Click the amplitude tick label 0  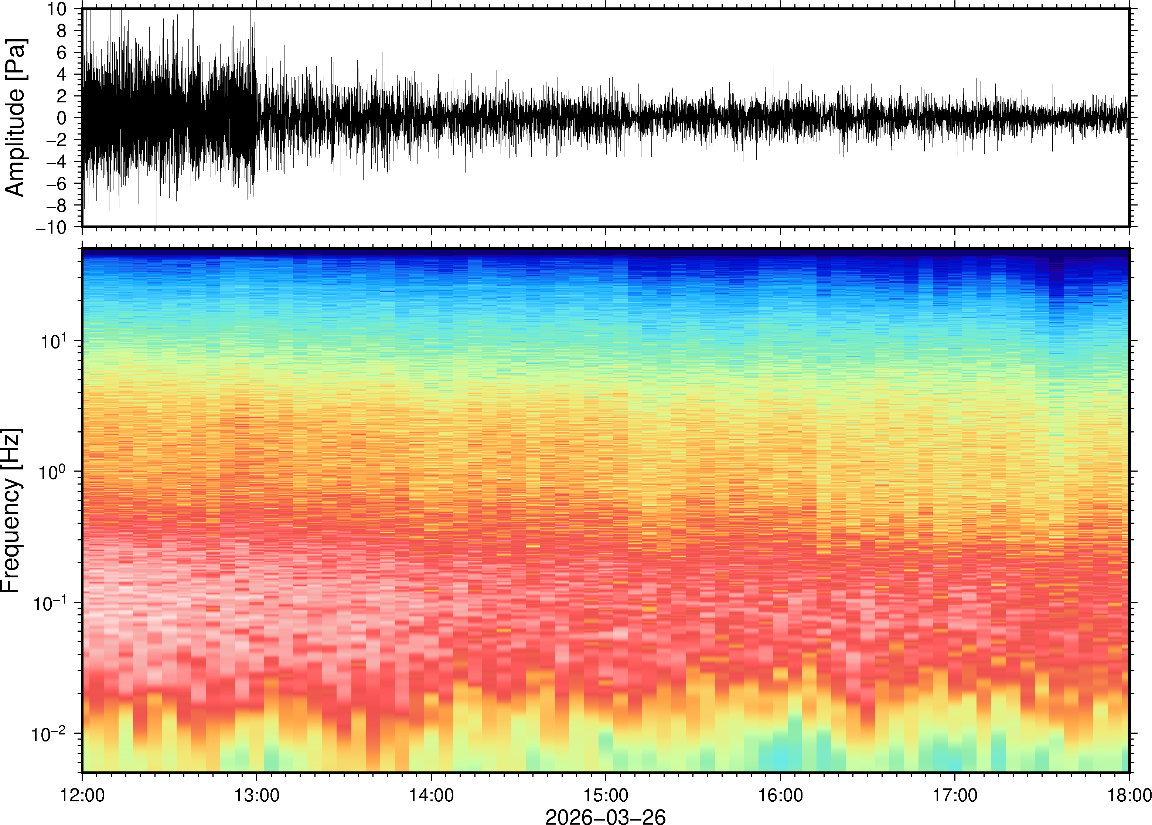(x=61, y=118)
